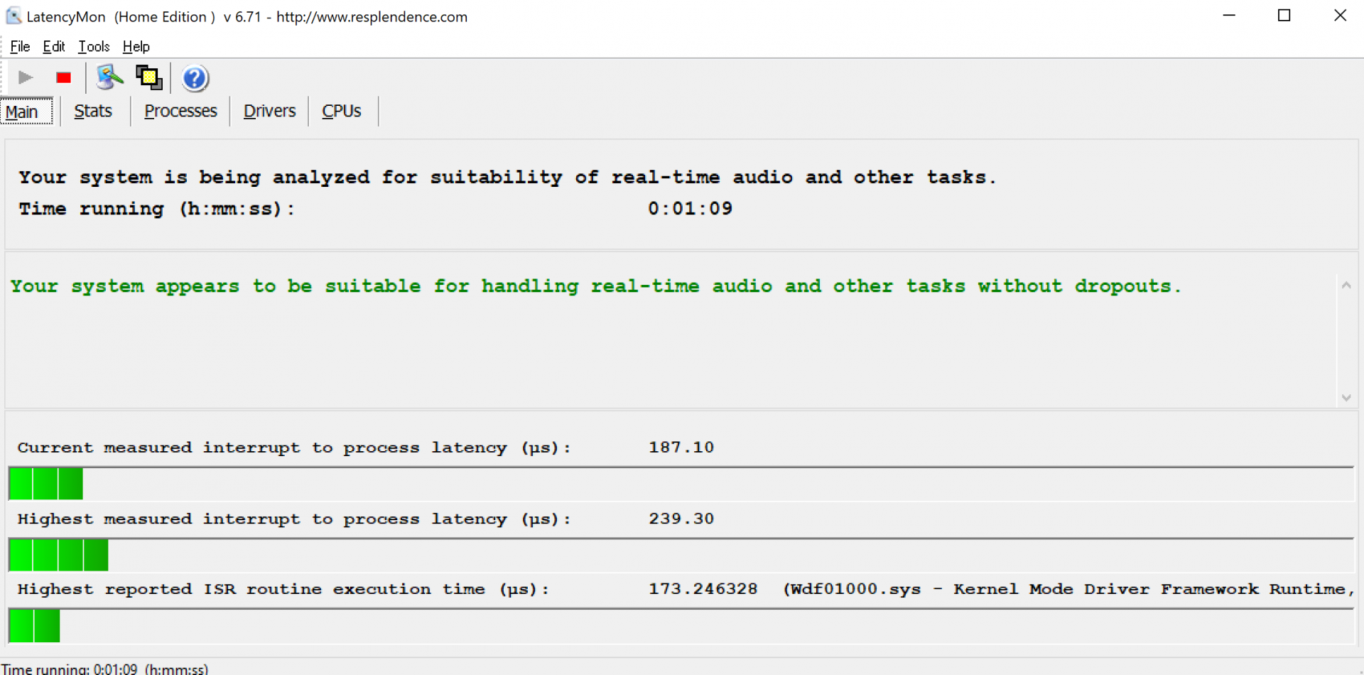Open help via the blue question mark icon
The width and height of the screenshot is (1364, 675).
[195, 78]
